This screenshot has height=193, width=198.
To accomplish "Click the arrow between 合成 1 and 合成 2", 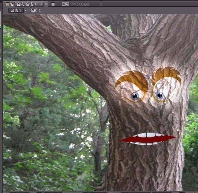I will tap(26, 10).
